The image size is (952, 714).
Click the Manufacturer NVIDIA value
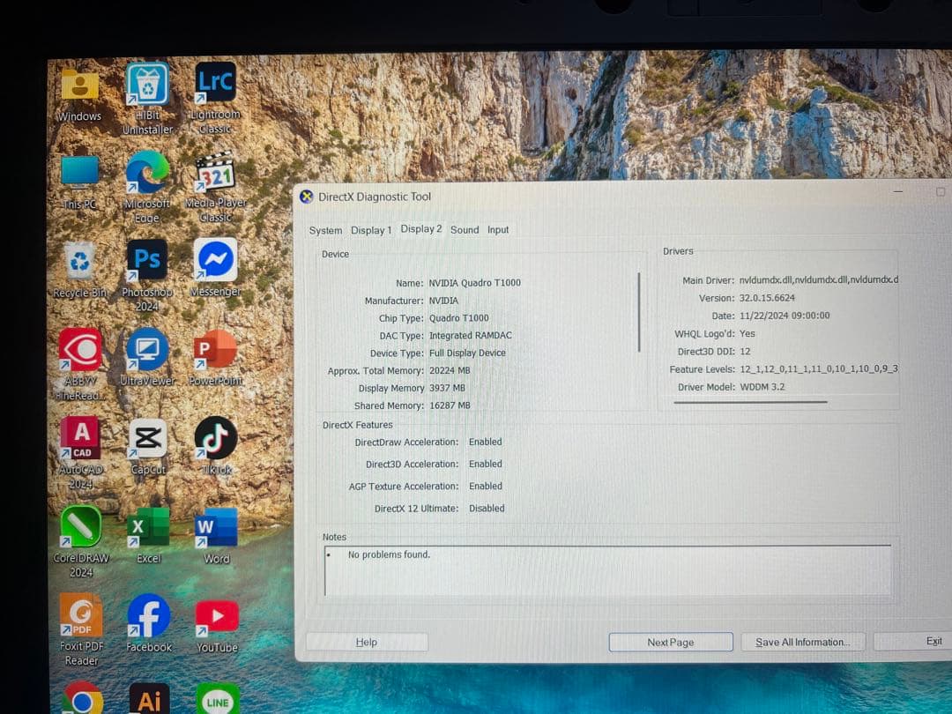point(443,301)
